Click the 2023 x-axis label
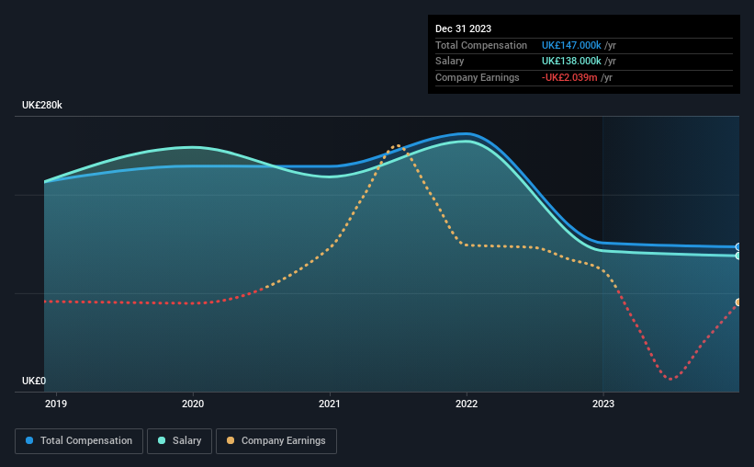Screen dimensions: 754x467 pyautogui.click(x=603, y=404)
